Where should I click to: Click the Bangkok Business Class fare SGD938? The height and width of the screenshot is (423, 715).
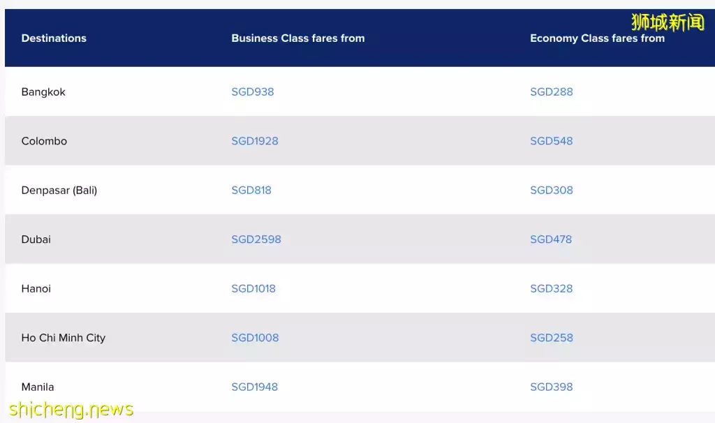click(253, 91)
